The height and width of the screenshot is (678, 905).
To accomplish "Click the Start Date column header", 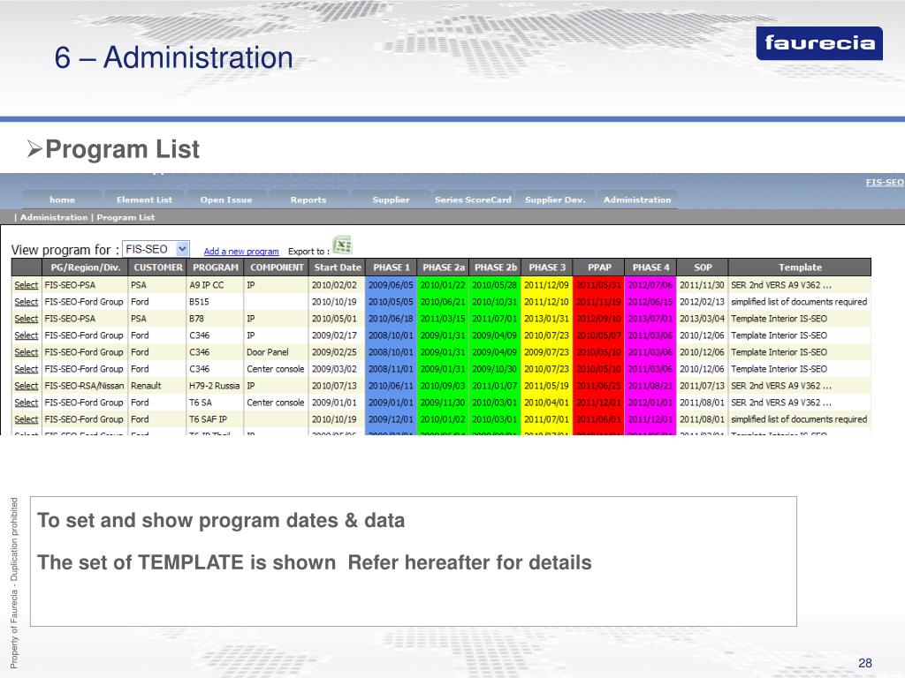I will pyautogui.click(x=338, y=267).
